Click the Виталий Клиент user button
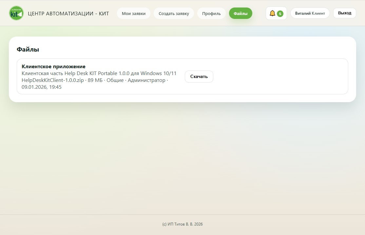Image resolution: width=365 pixels, height=235 pixels. pos(310,13)
